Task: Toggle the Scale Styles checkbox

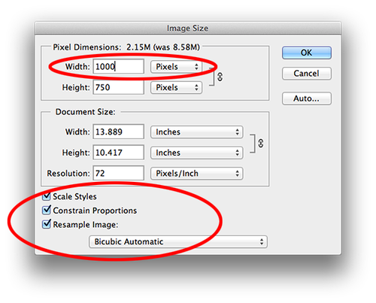Action: click(x=47, y=196)
